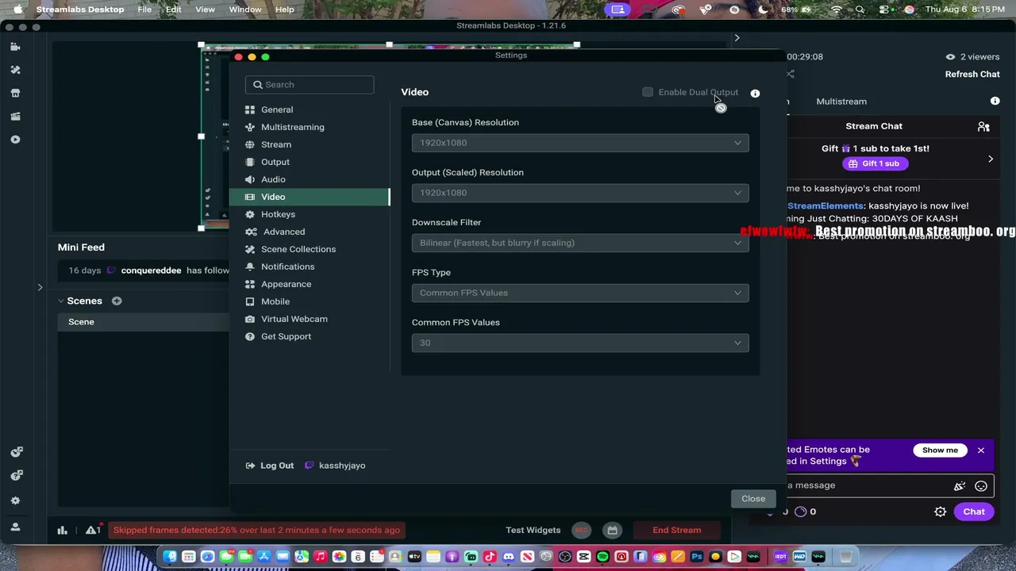Send message with the Chat button

pos(974,512)
